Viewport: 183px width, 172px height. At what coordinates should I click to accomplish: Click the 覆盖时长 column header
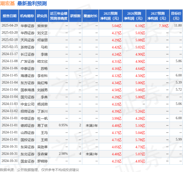click(90, 16)
